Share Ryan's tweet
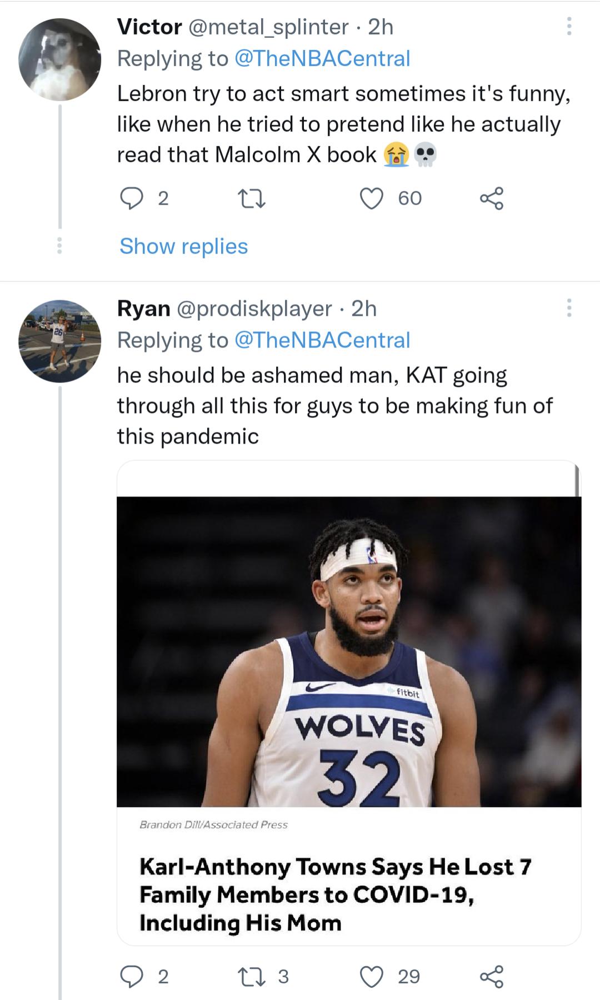Screen dimensions: 600x1000 click(492, 977)
